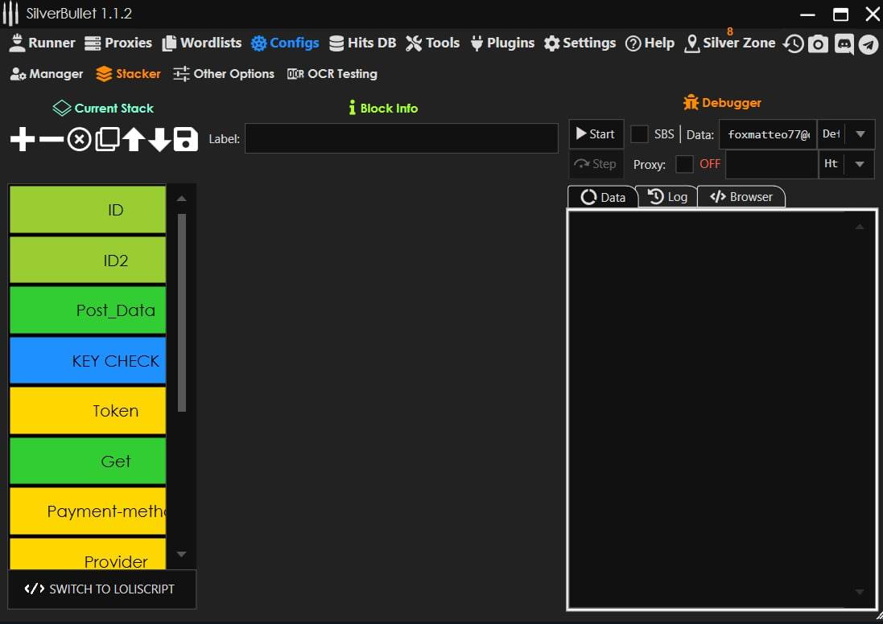Save config with floppy disk icon

click(186, 139)
